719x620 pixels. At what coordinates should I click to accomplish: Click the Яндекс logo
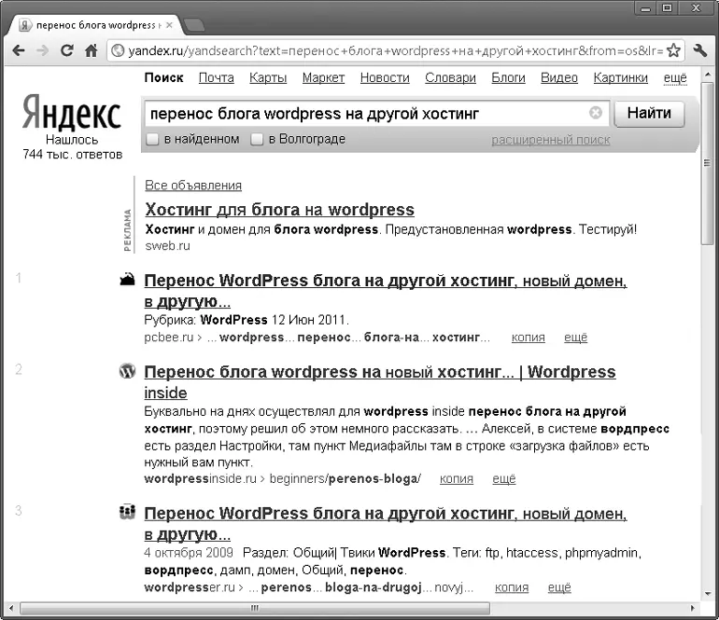click(72, 112)
